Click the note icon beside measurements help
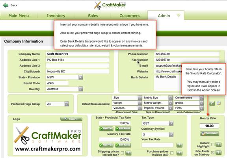Image resolution: width=227 pixels, height=158 pixels. [x=219, y=103]
